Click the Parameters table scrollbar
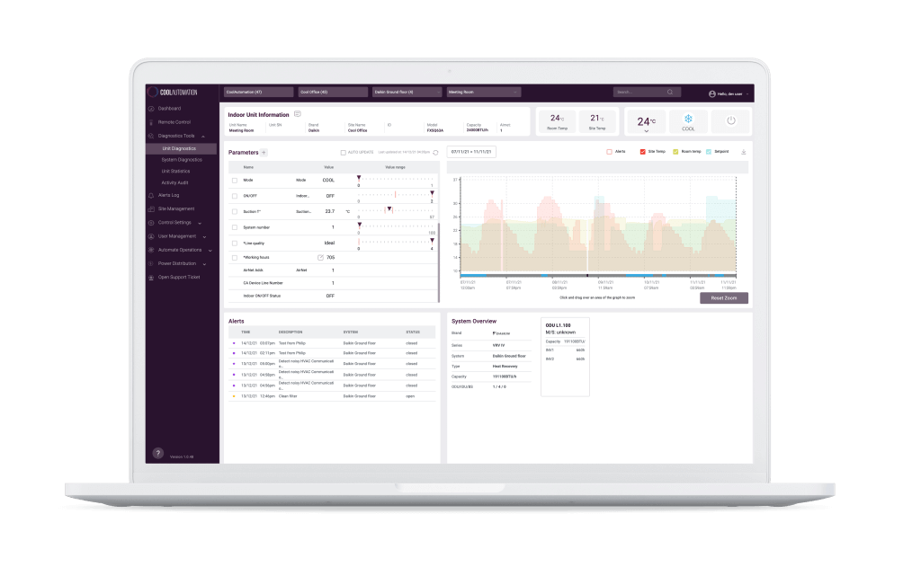The image size is (921, 567). point(439,263)
